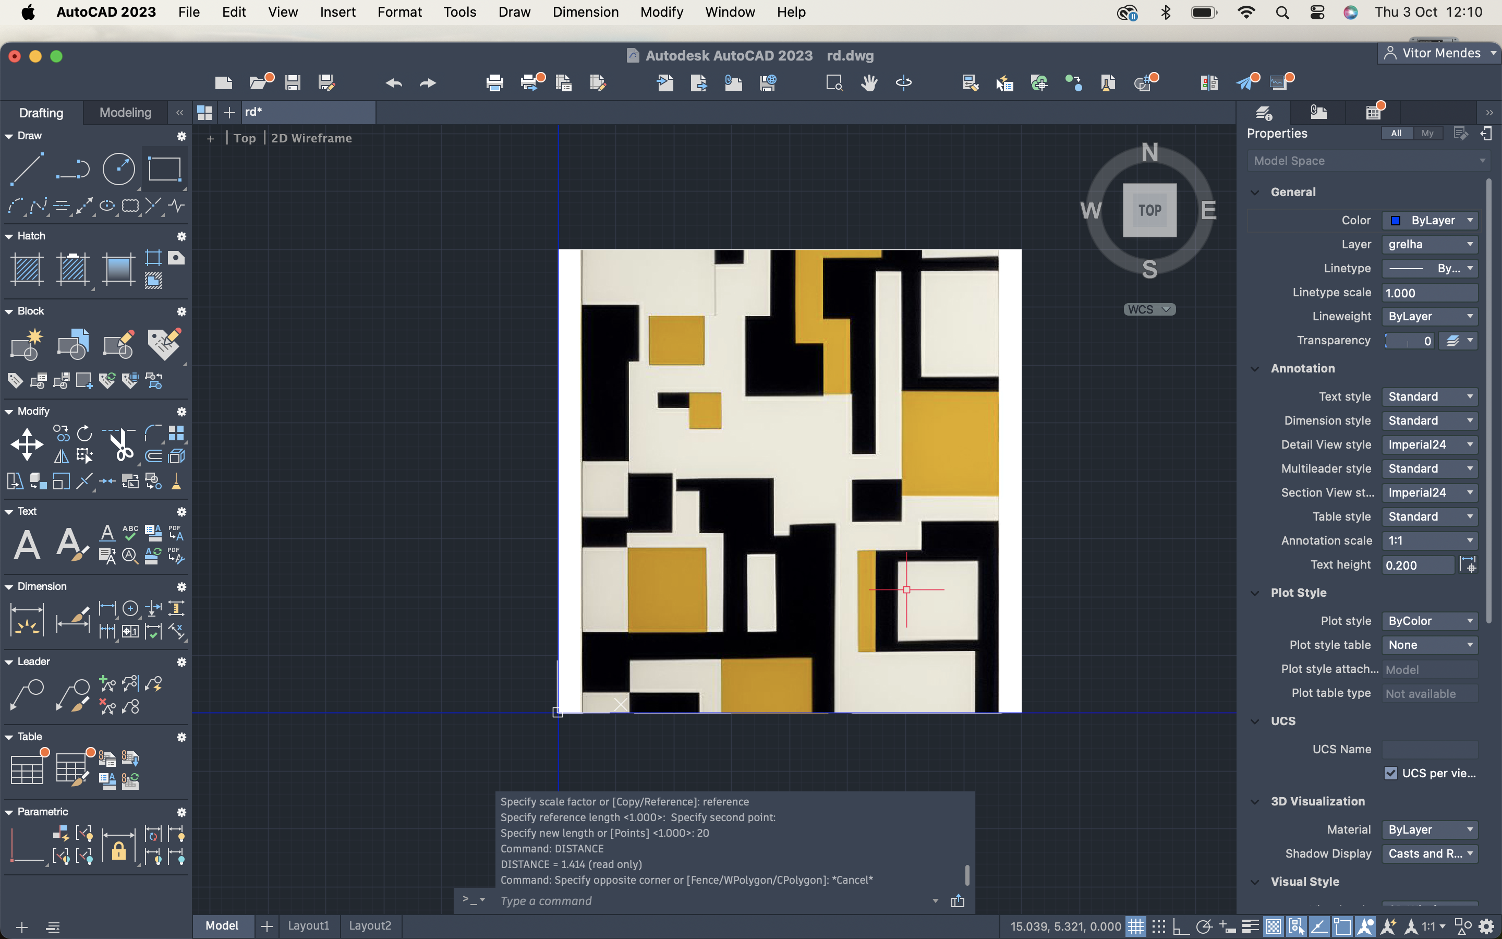Toggle Lineweight display in status bar

(x=1250, y=926)
